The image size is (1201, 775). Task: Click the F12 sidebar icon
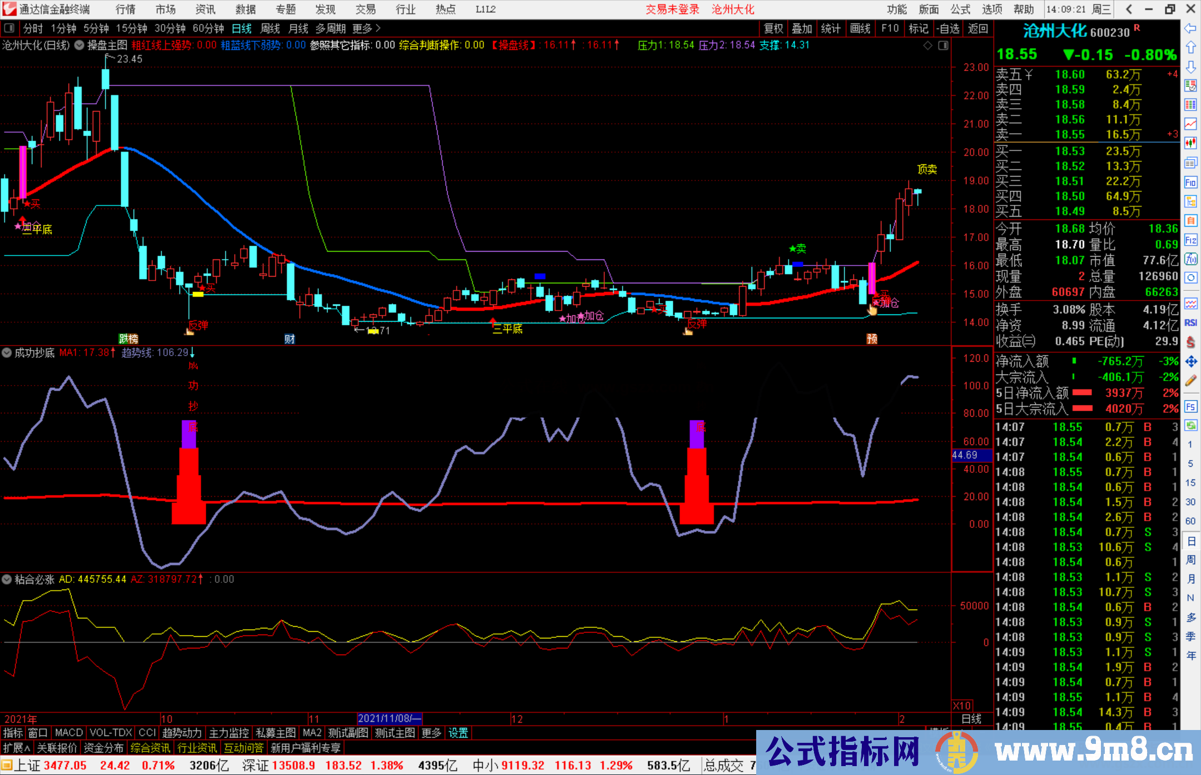pyautogui.click(x=1190, y=240)
